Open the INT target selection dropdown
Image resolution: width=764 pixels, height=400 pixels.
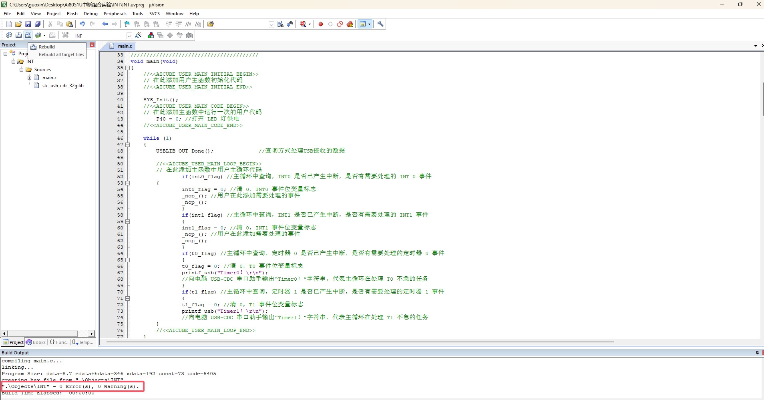point(129,36)
